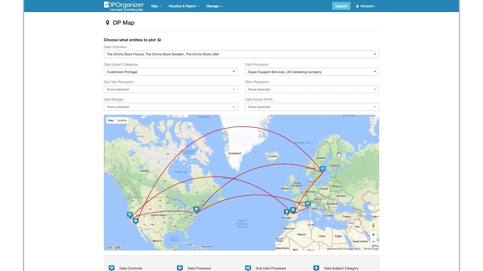Click the help icon beside Choose what entities

(159, 40)
